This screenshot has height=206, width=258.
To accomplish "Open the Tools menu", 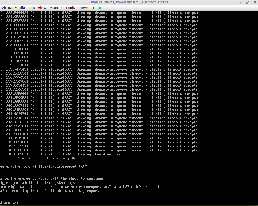I will coord(70,8).
